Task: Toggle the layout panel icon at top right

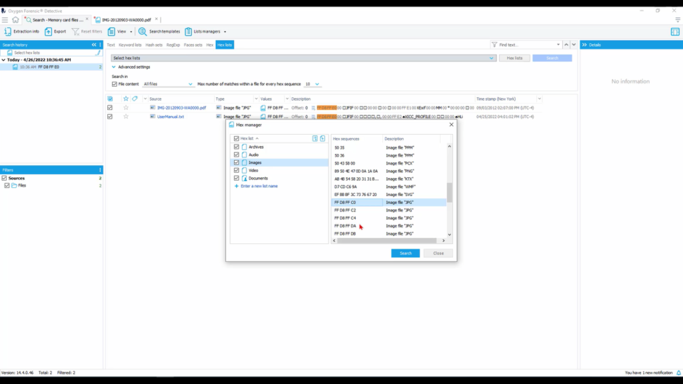Action: coord(675,31)
